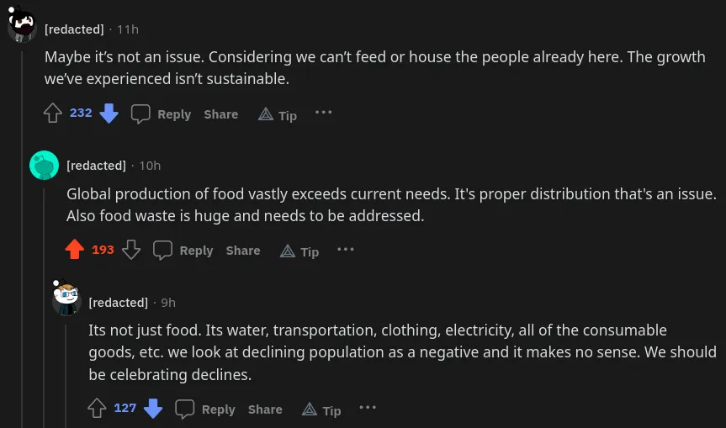Tip the food production comment author

point(299,251)
